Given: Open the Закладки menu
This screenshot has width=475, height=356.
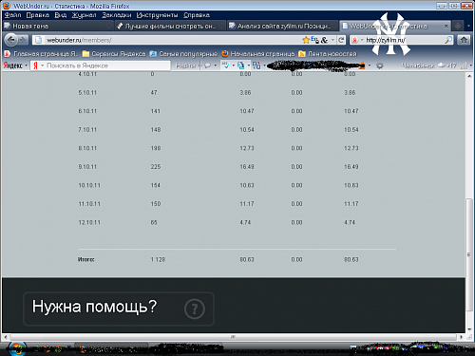Looking at the screenshot, I should tap(116, 15).
